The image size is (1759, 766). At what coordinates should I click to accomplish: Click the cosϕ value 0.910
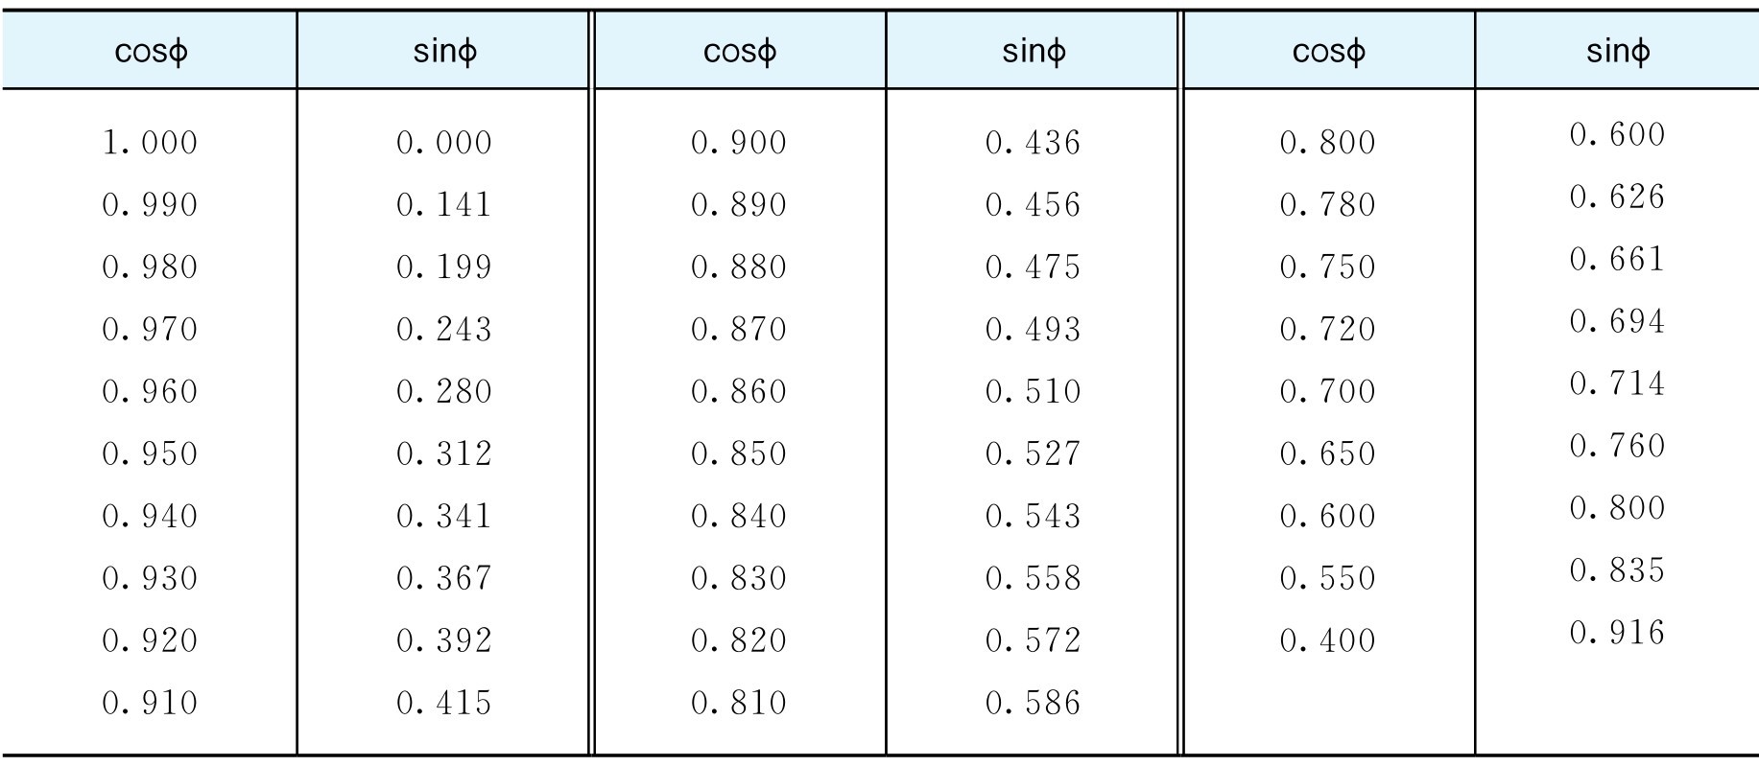pos(150,703)
